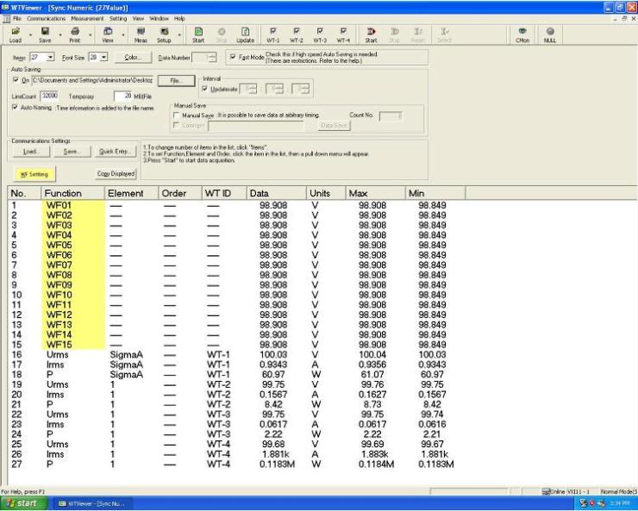Open the Meas toolbar icon
The image size is (638, 511).
coord(140,34)
